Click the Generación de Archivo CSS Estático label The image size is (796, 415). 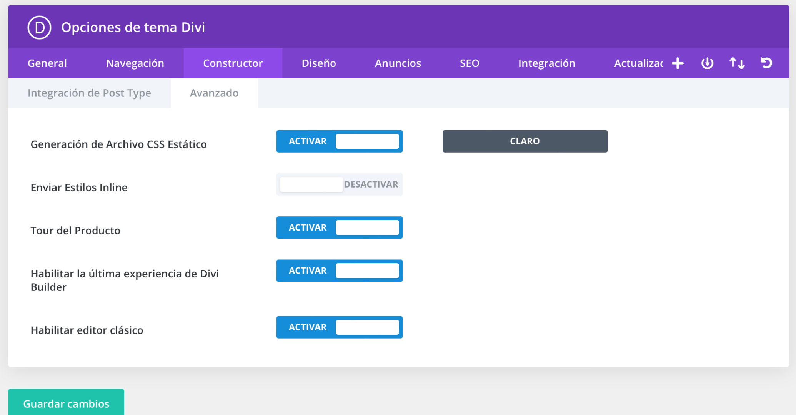119,144
